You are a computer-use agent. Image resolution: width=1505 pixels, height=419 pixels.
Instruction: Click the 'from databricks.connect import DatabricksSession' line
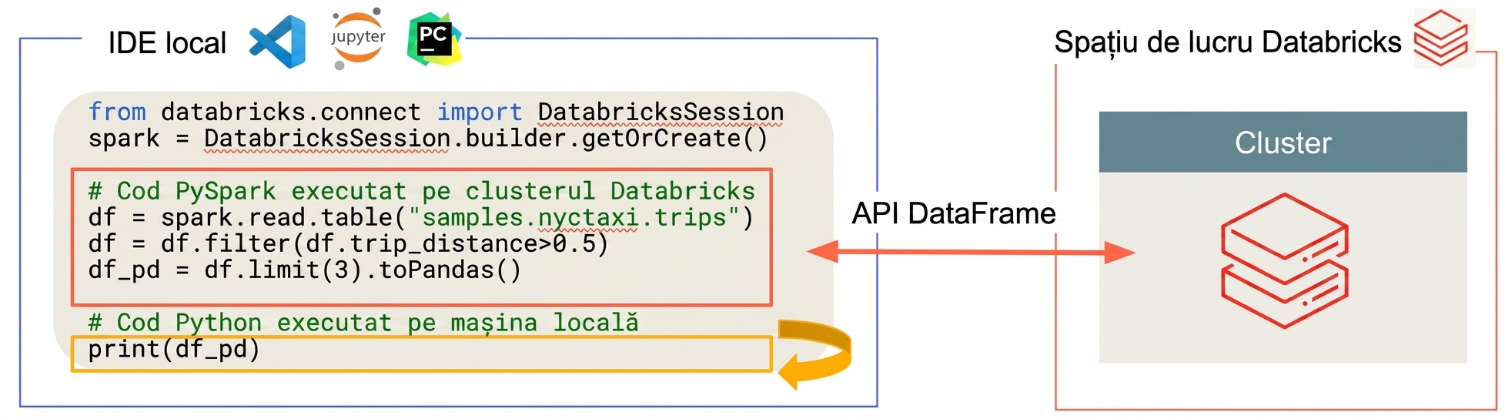tap(436, 112)
